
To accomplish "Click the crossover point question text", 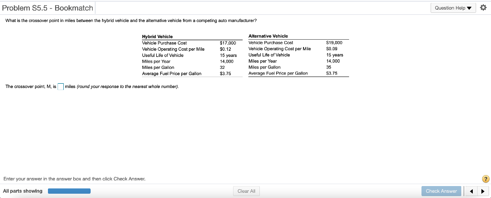I will click(x=130, y=21).
